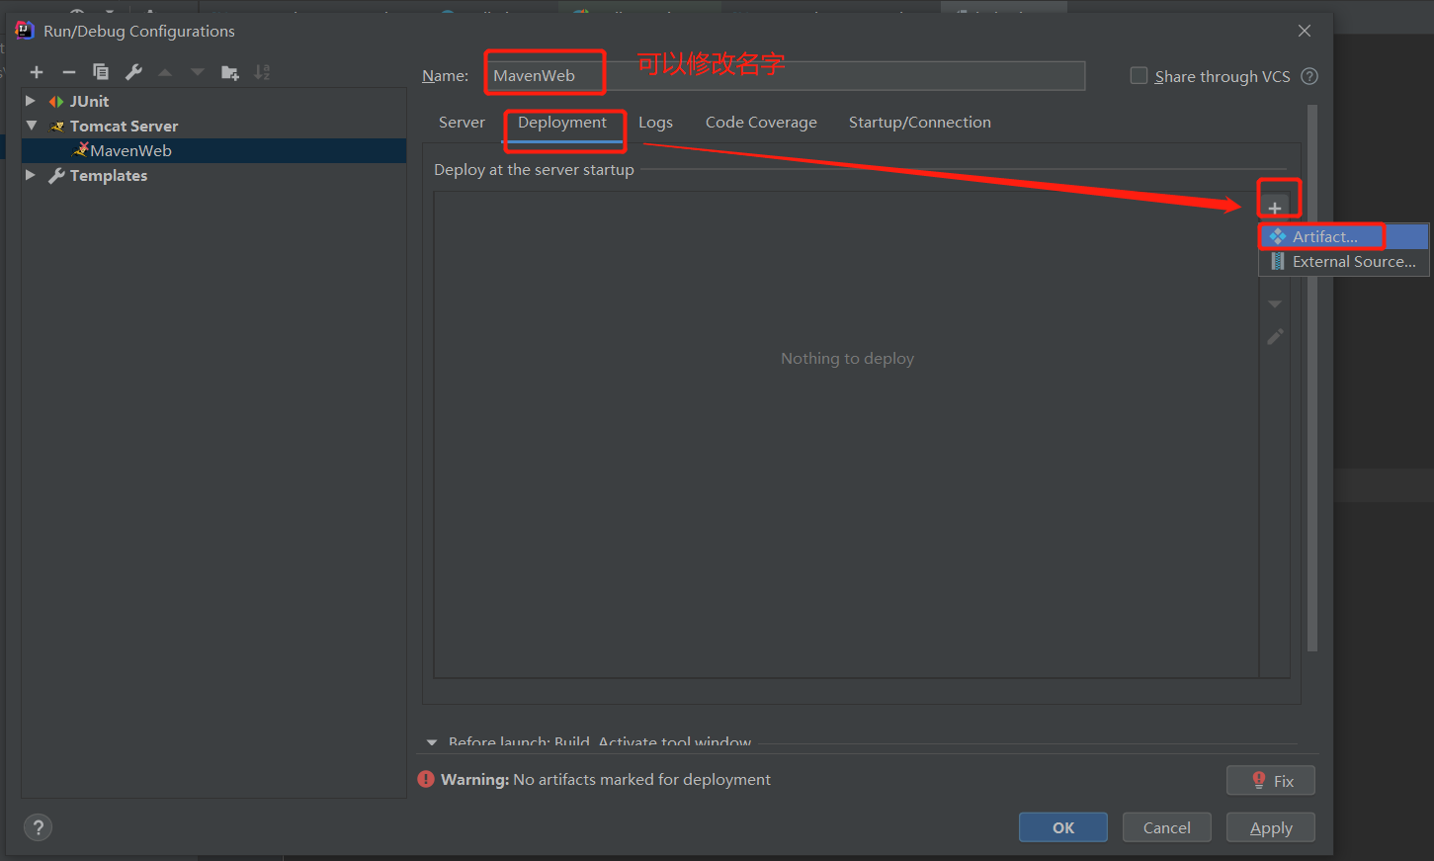Switch to the Server tab

(x=462, y=123)
